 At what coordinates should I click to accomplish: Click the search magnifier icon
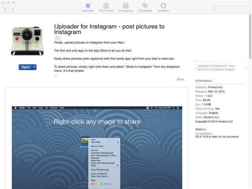(x=215, y=9)
